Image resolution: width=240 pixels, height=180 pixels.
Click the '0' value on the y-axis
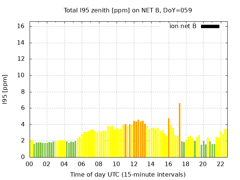[22, 157]
